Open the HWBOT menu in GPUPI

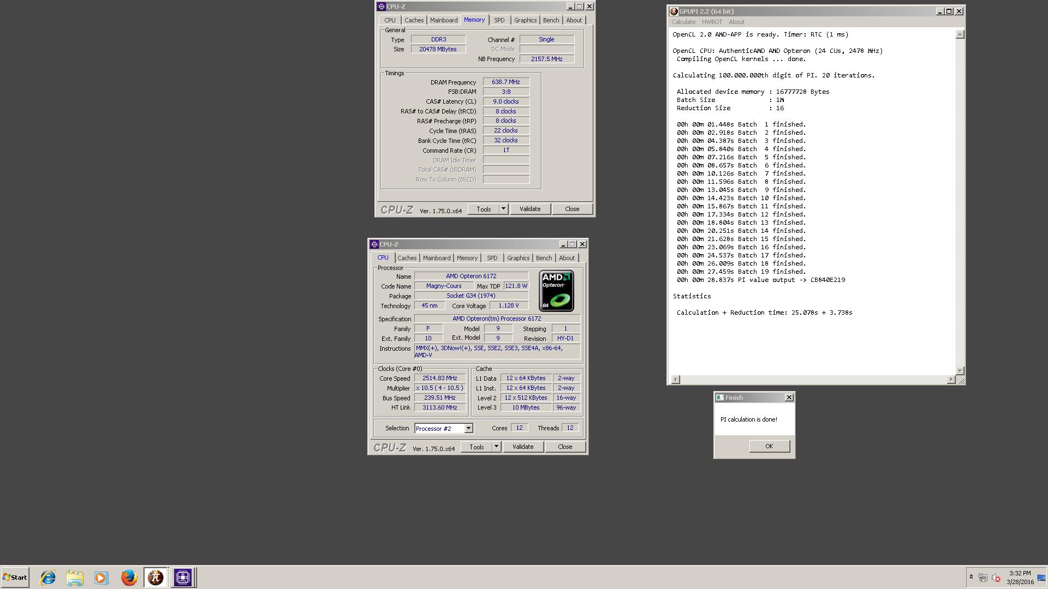pos(712,22)
